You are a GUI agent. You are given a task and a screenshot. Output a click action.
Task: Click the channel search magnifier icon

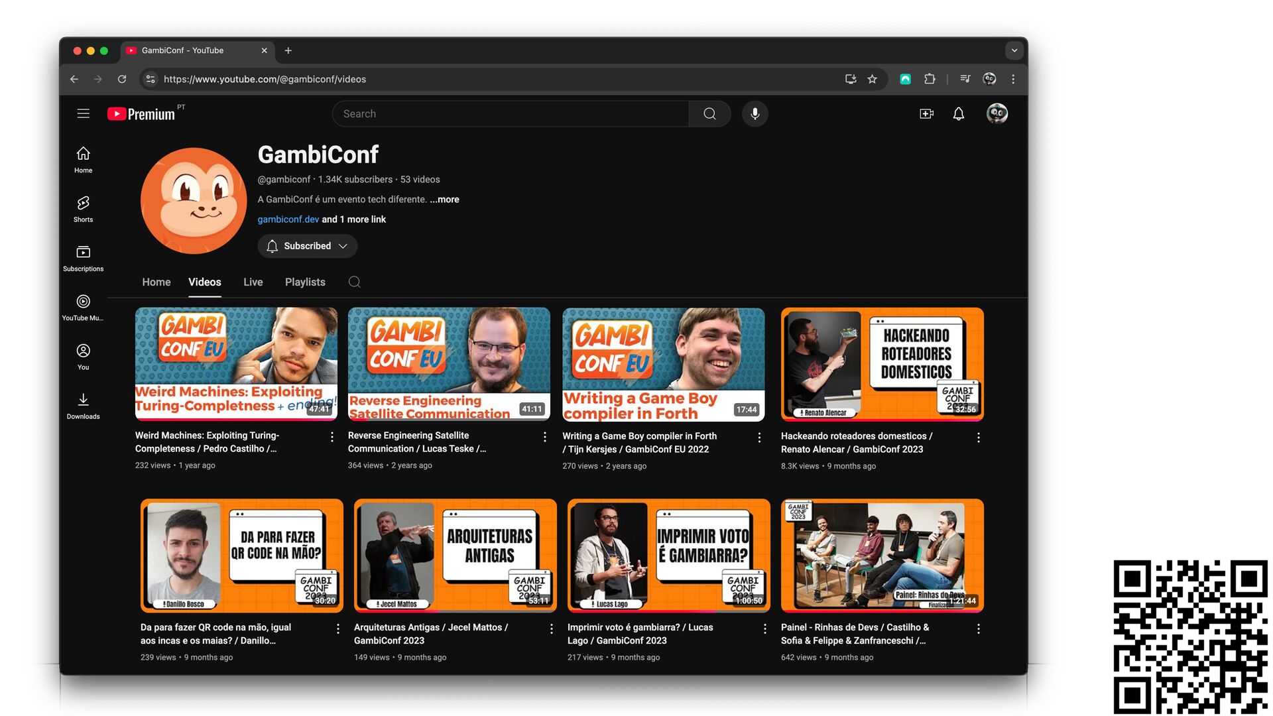pos(354,282)
